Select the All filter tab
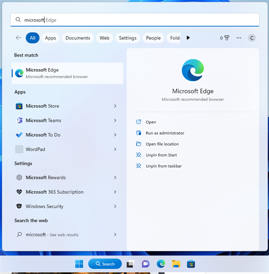 pos(33,38)
